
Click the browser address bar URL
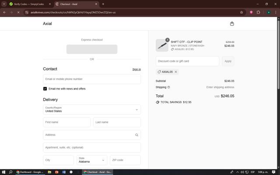click(73, 12)
